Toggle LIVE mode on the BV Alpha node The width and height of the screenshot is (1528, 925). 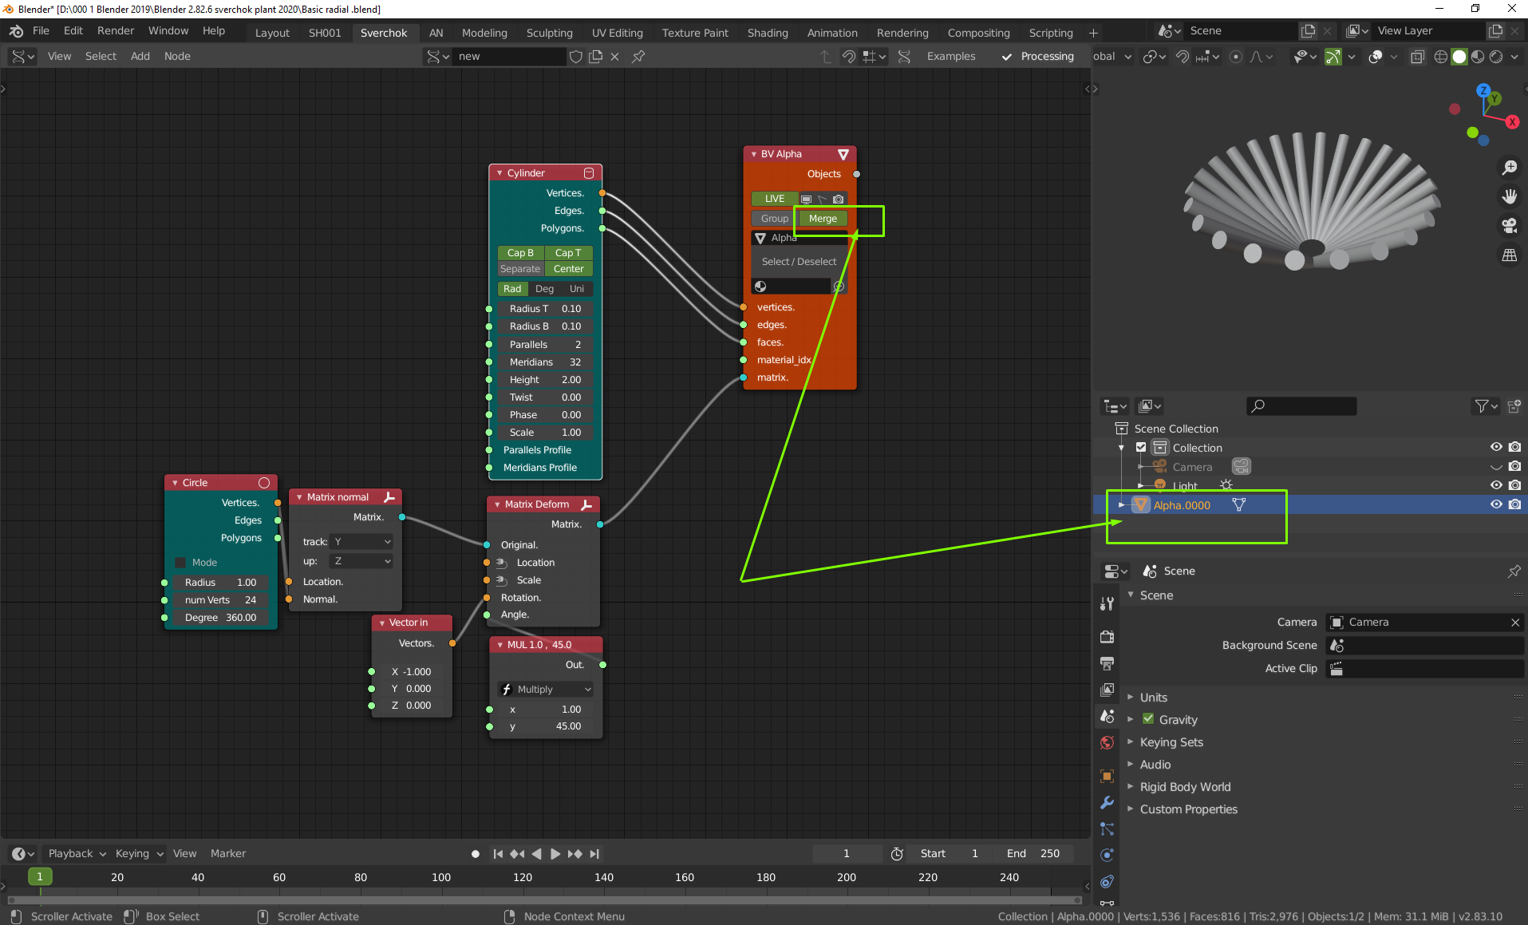[773, 198]
